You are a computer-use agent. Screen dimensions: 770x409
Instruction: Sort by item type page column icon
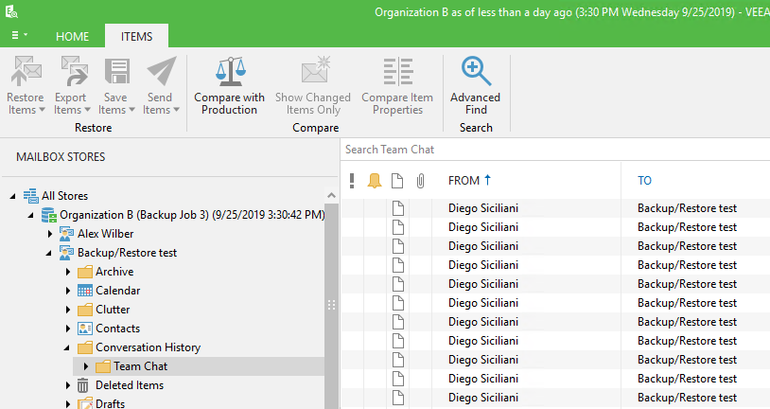tap(397, 181)
